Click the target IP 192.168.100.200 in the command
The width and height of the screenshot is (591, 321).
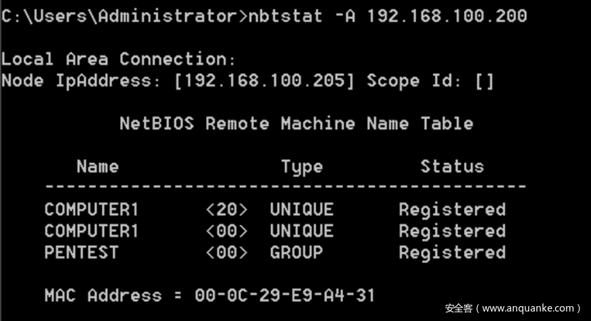[x=448, y=16]
